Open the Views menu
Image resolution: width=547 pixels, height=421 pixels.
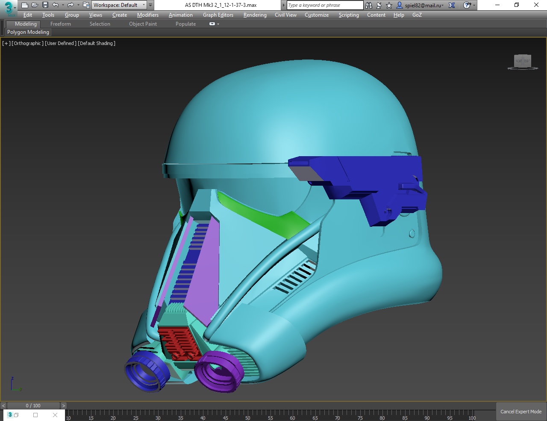(96, 15)
